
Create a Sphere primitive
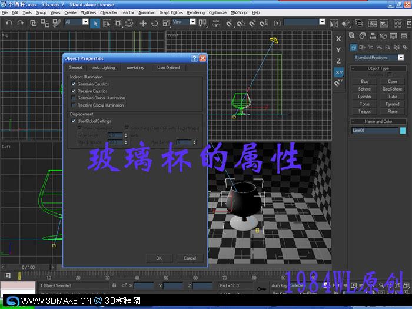coord(364,89)
